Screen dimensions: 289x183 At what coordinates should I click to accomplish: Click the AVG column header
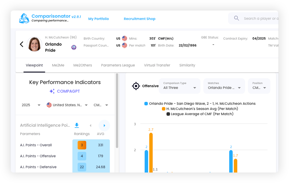(100, 134)
